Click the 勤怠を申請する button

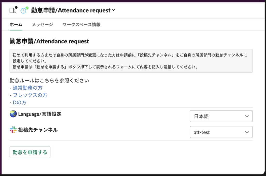coord(30,152)
